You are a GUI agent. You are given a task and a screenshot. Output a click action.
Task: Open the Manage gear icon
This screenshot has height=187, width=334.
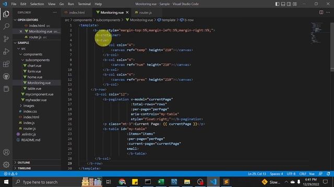6,164
